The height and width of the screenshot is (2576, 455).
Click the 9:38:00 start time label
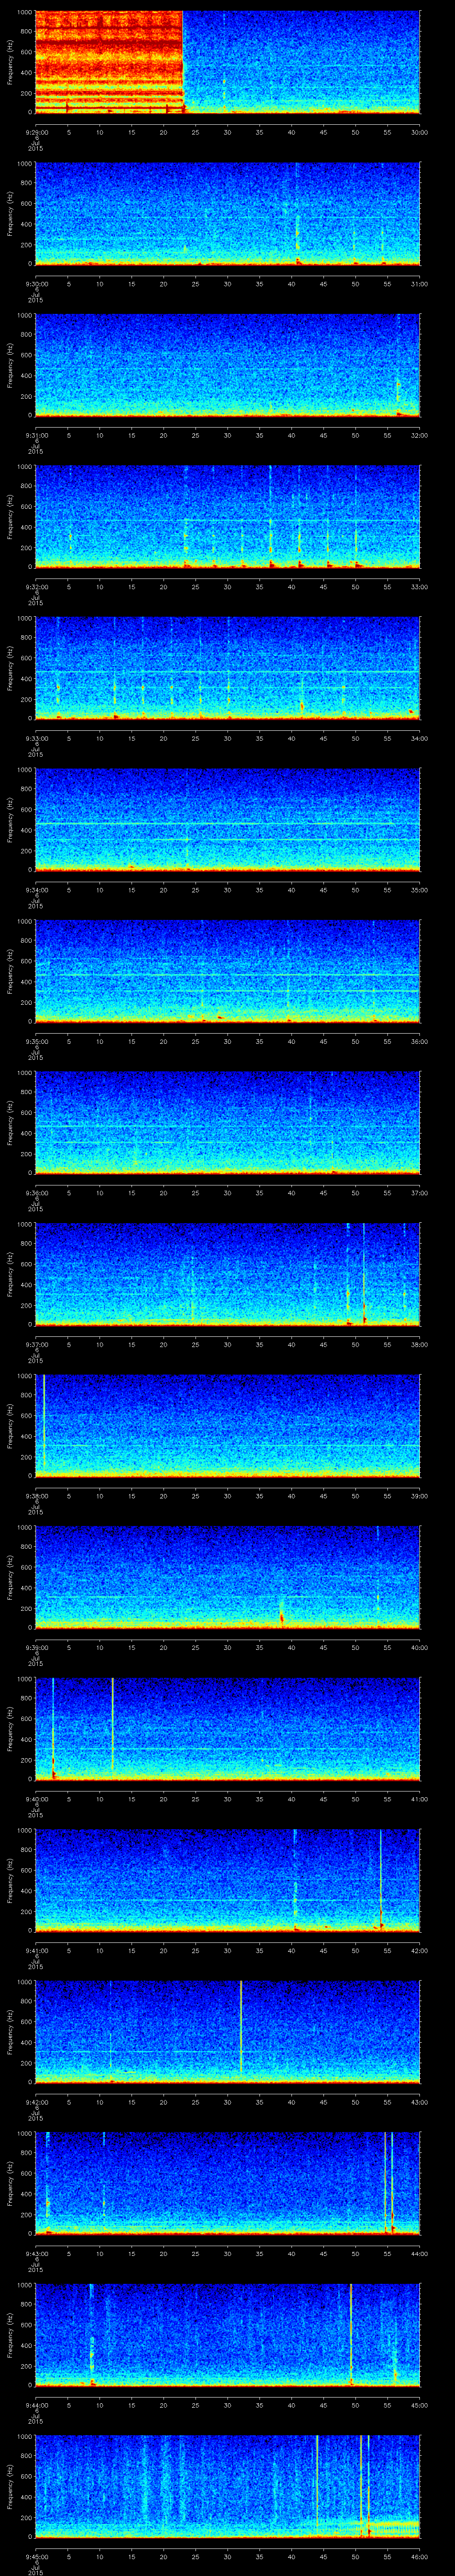tap(36, 1495)
